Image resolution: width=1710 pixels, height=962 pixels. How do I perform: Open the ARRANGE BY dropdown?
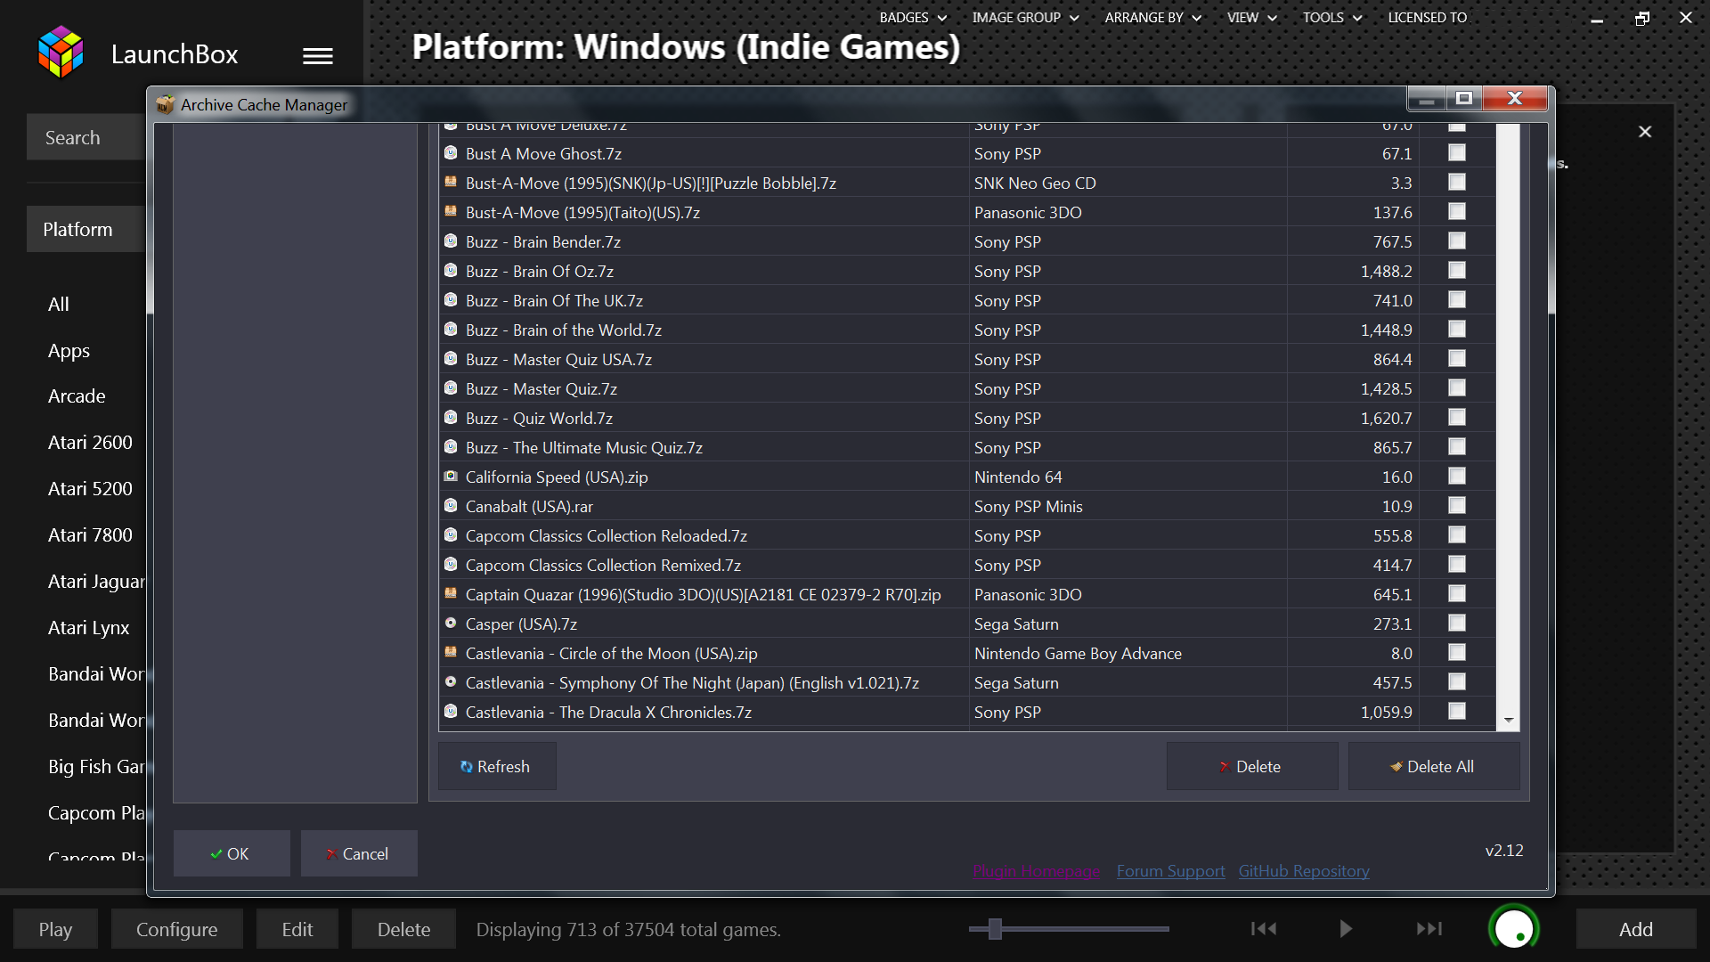coord(1153,18)
